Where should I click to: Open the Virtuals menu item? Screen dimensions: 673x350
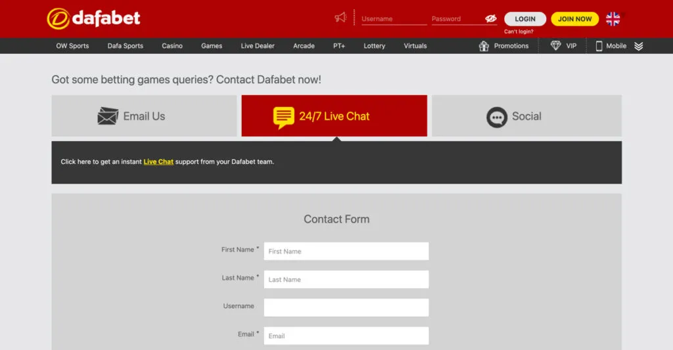(415, 46)
